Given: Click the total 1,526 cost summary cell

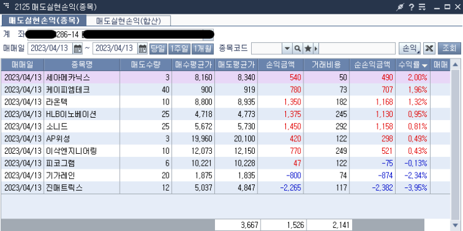Looking at the screenshot, I should [x=284, y=225].
